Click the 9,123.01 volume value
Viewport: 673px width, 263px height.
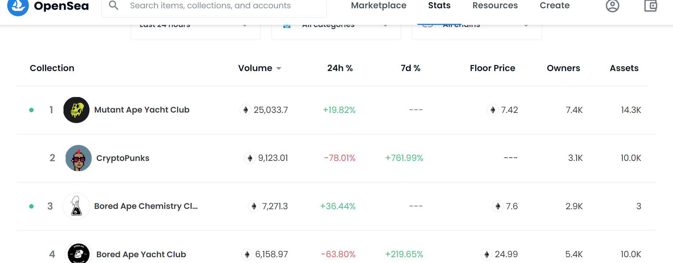click(x=273, y=158)
